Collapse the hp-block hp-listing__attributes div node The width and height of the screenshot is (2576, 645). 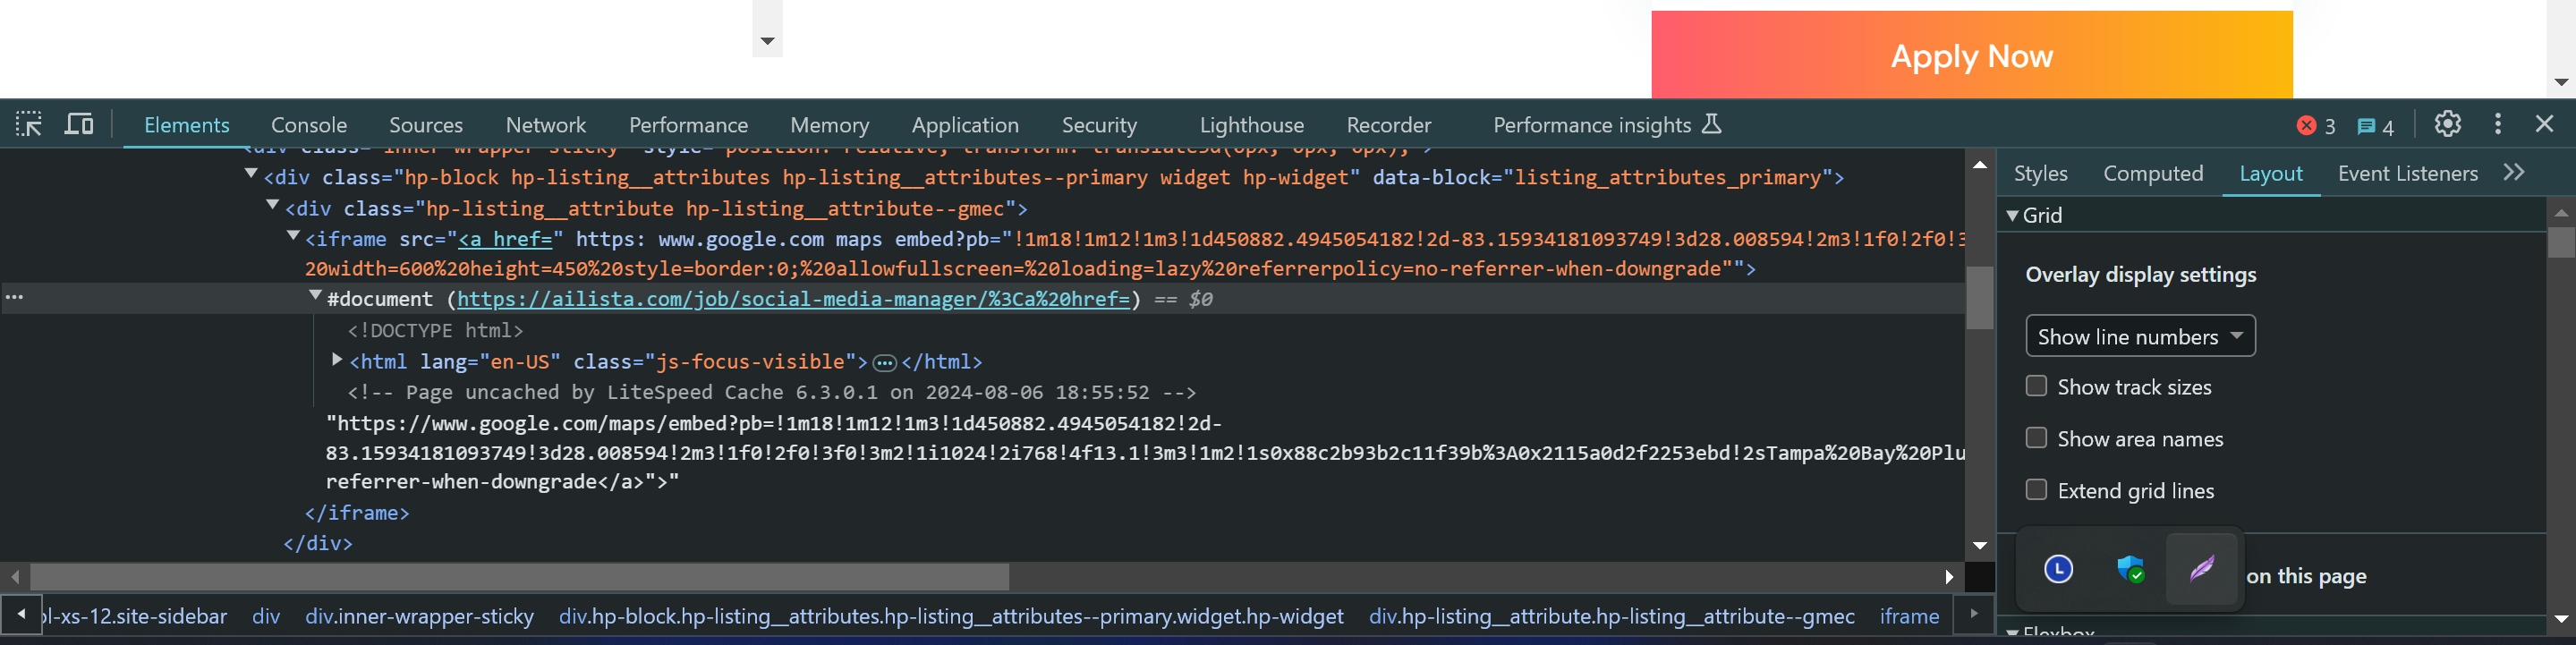point(251,175)
